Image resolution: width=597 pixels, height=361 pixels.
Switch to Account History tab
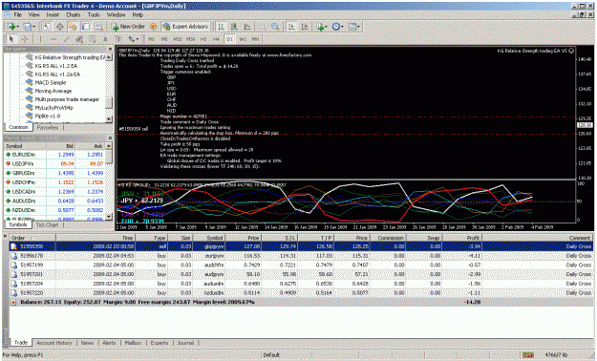coord(54,343)
